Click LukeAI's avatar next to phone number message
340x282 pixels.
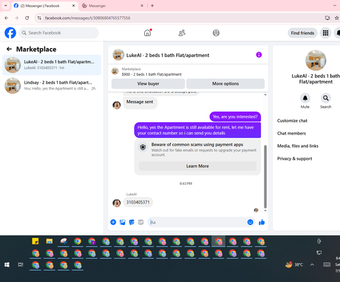[117, 203]
